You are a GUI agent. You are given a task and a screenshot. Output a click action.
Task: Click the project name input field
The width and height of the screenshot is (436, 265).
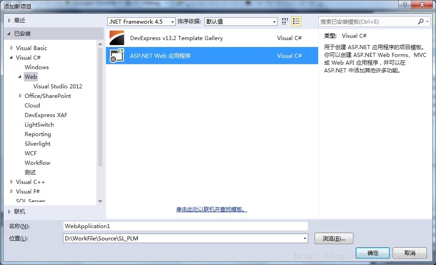pos(185,226)
